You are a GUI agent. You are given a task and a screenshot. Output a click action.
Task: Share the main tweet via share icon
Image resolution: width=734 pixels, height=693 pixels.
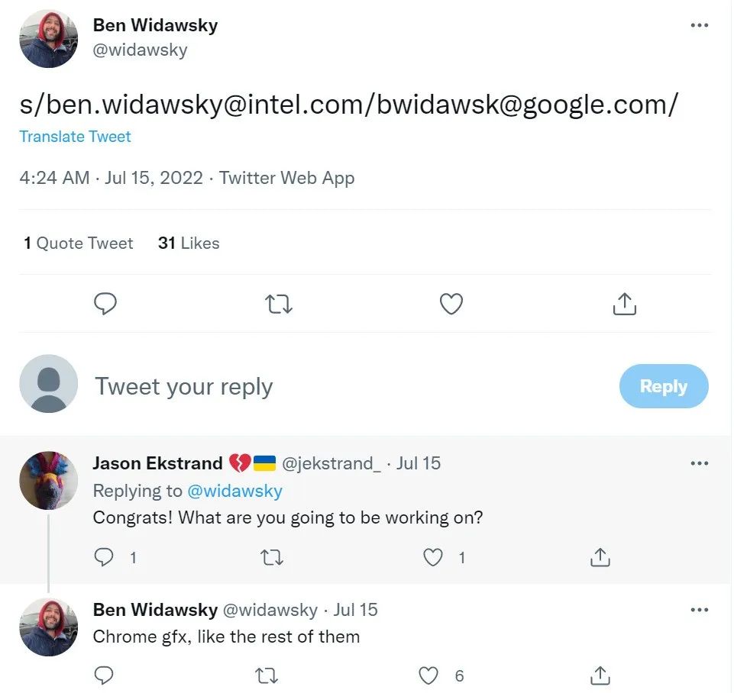624,304
